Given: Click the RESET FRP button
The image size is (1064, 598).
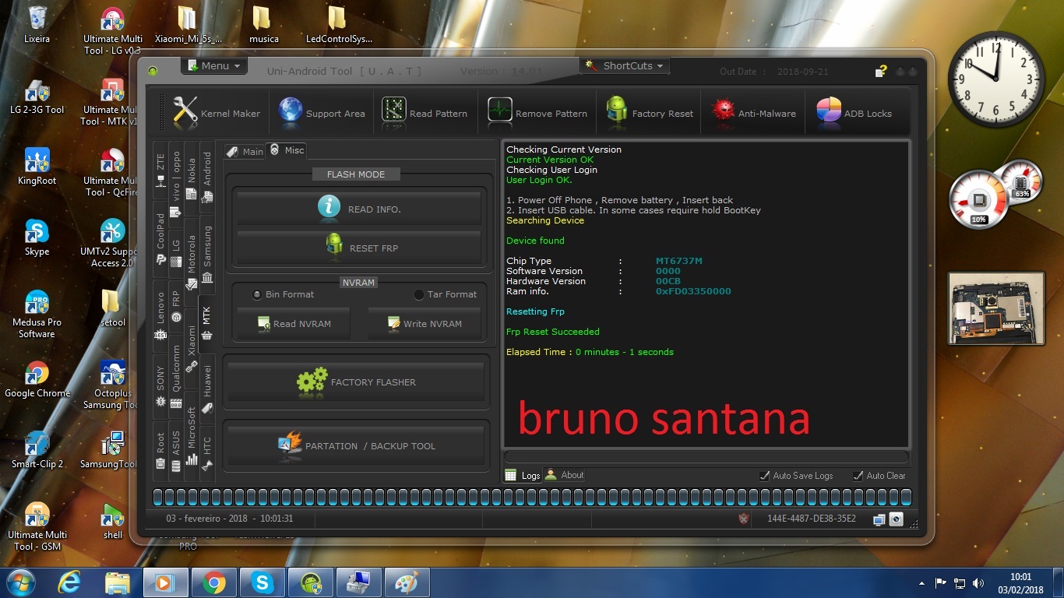Looking at the screenshot, I should pyautogui.click(x=359, y=248).
